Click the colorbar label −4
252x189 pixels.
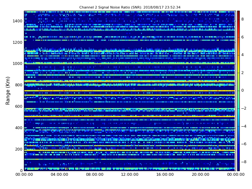[x=244, y=126]
